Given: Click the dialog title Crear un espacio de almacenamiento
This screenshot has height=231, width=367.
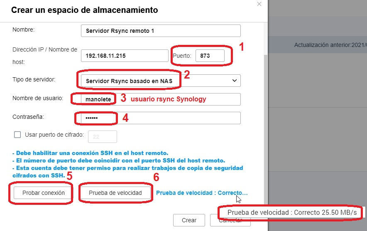Looking at the screenshot, I should (84, 10).
